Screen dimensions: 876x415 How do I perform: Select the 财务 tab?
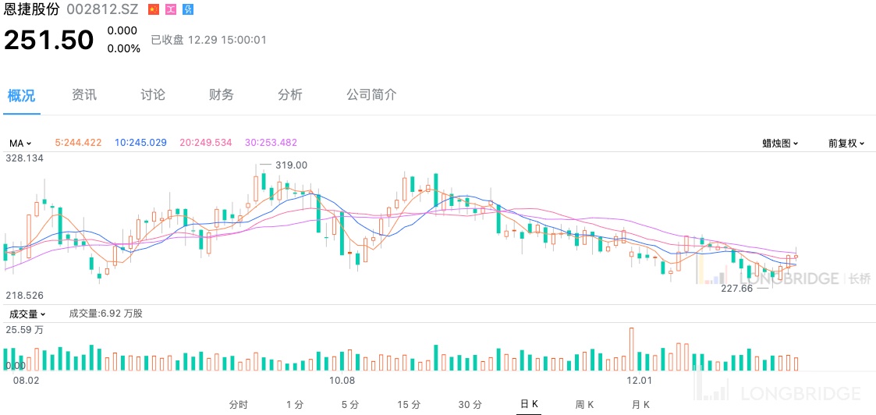[x=222, y=95]
